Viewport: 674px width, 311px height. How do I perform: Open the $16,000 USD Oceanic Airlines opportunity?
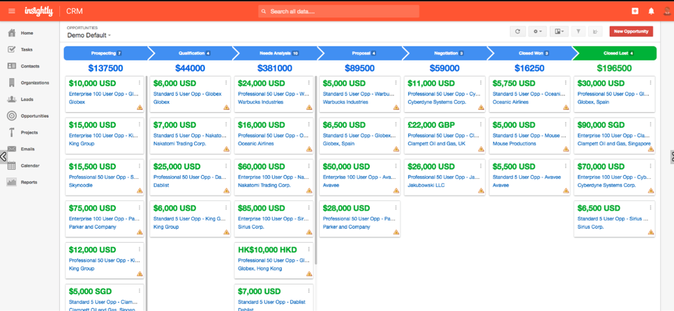coord(274,136)
